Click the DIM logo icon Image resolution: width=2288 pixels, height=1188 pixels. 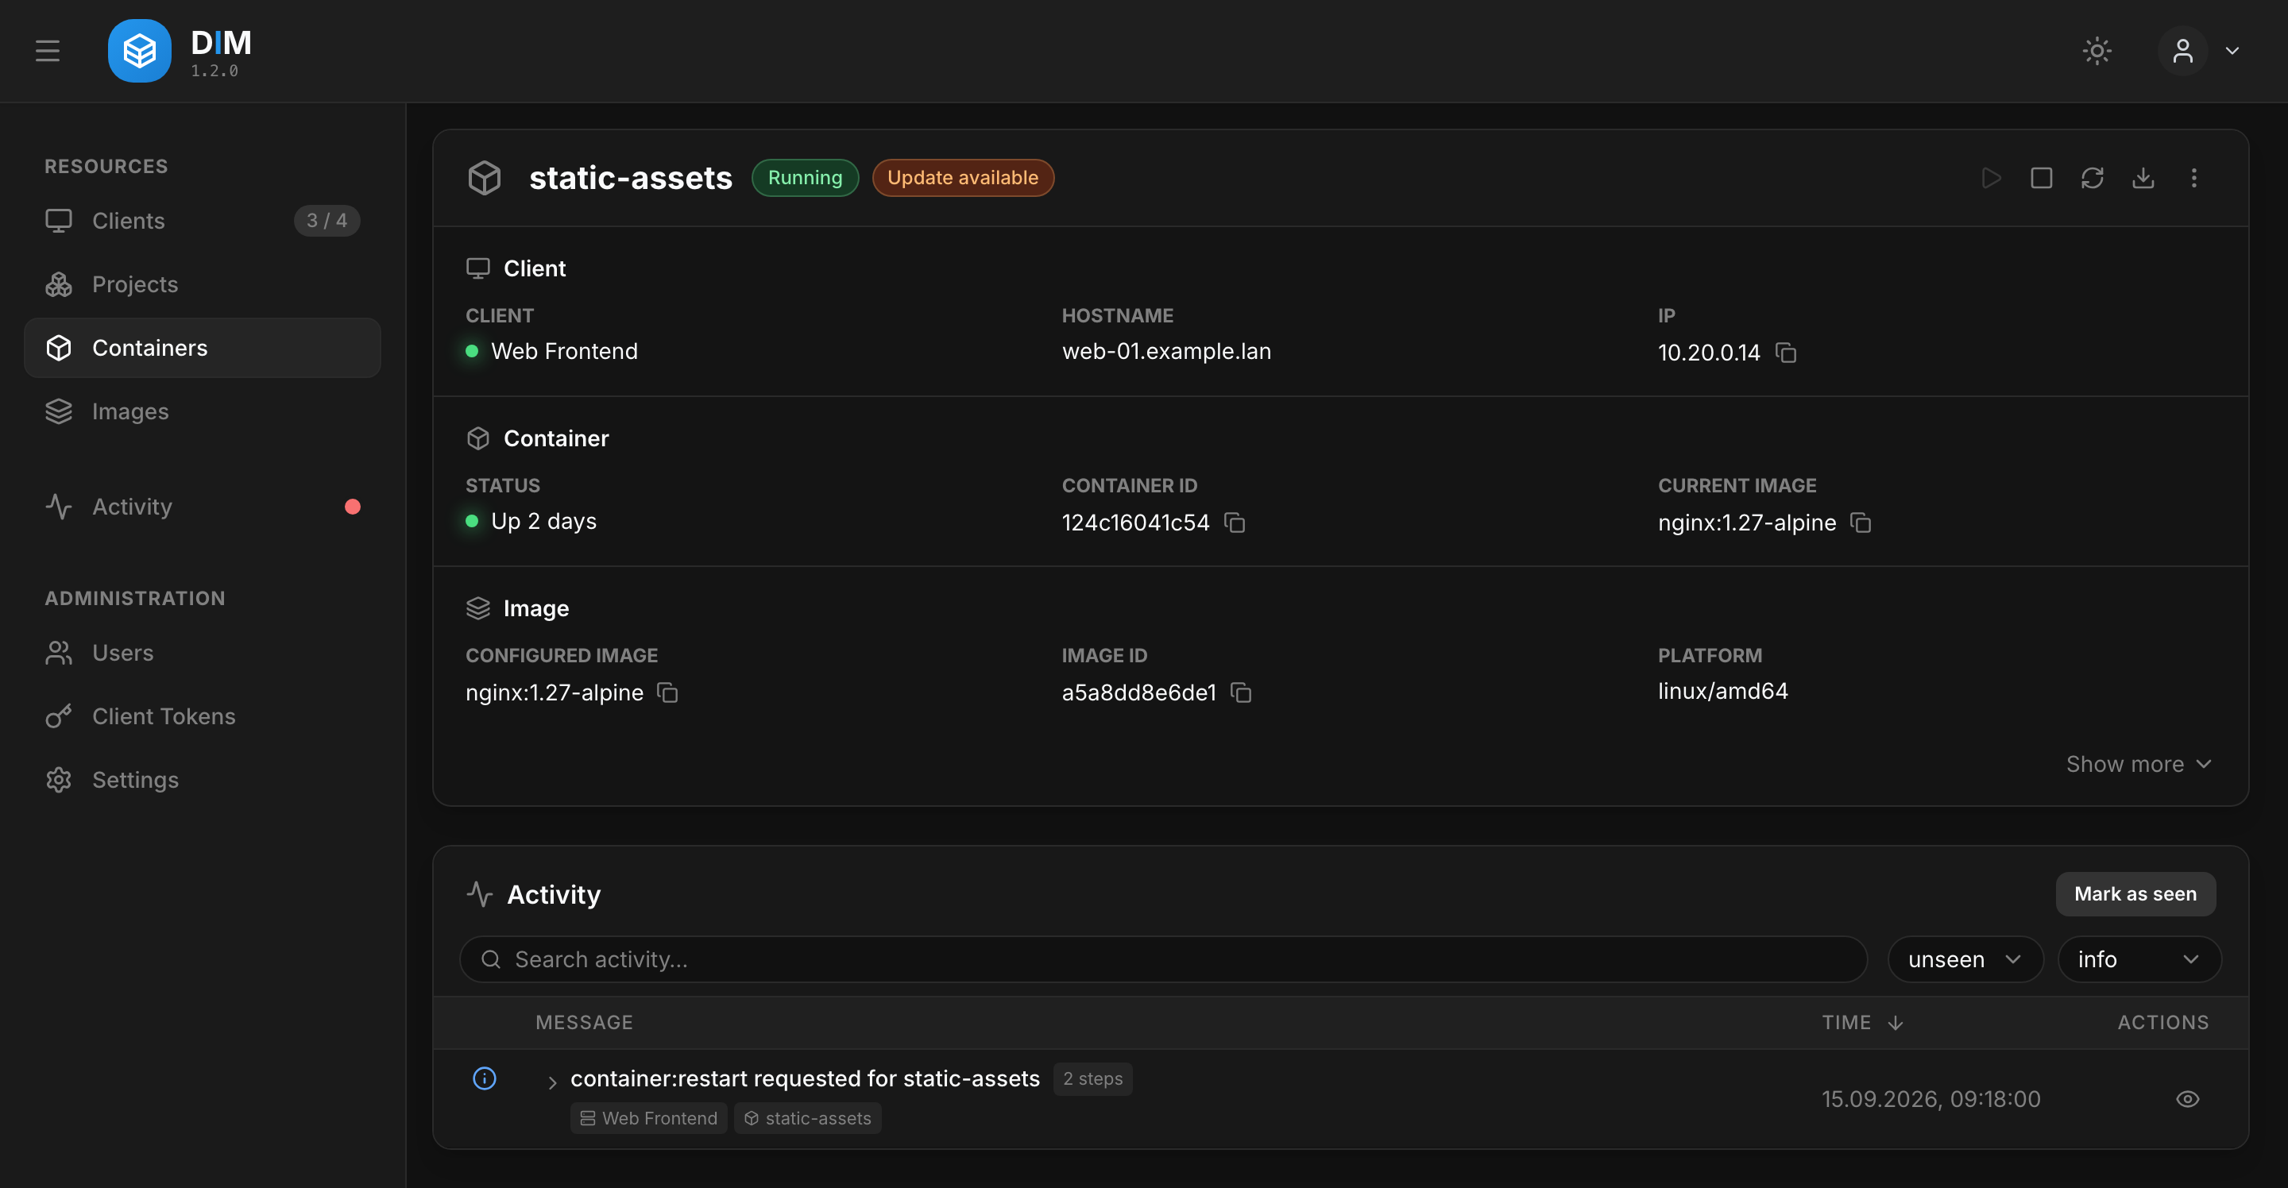pos(140,51)
